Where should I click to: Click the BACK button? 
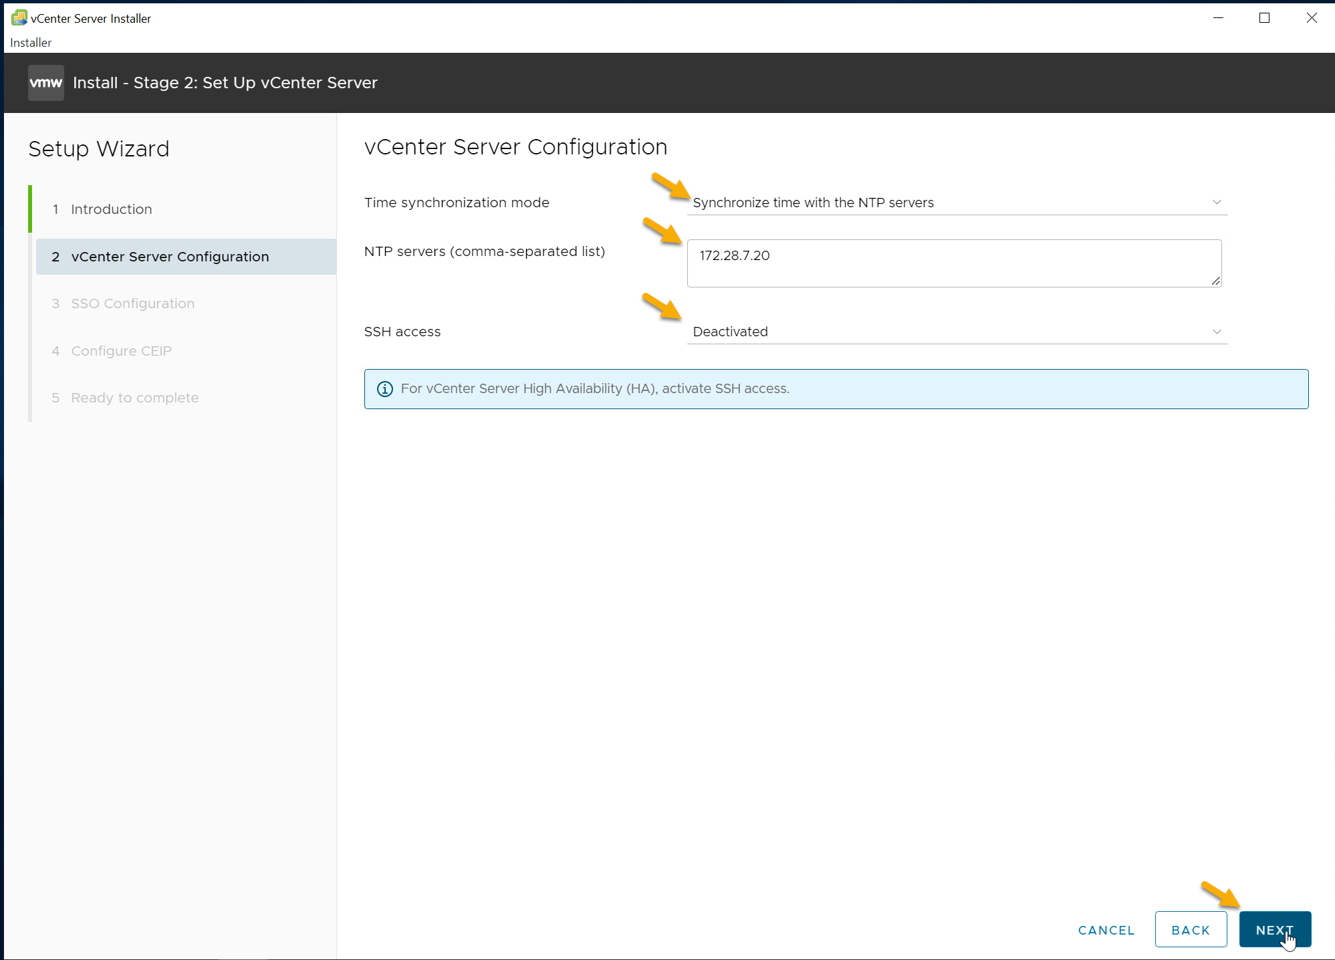click(x=1191, y=929)
